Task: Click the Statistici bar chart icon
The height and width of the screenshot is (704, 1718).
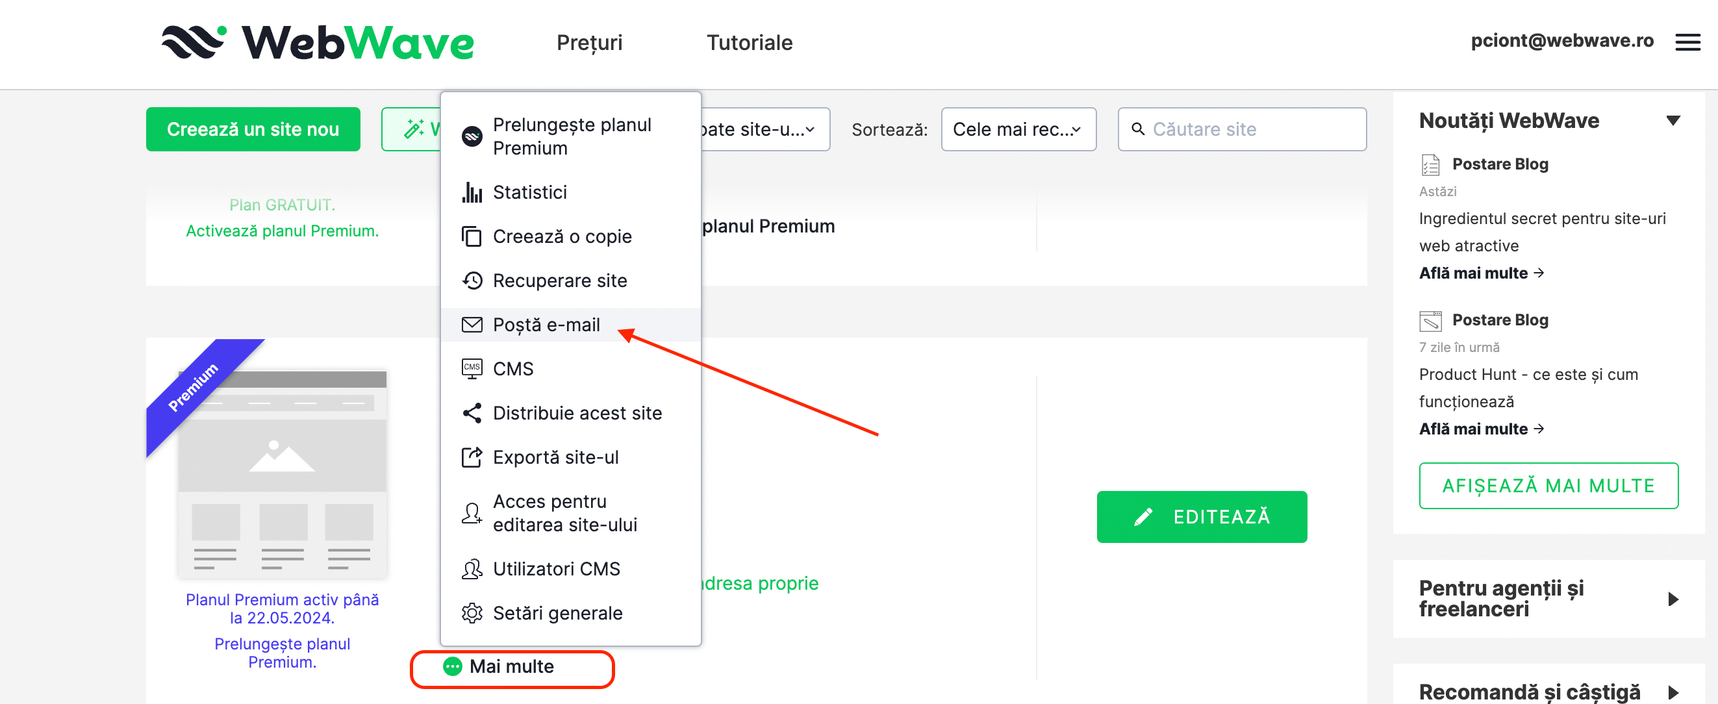Action: point(472,192)
